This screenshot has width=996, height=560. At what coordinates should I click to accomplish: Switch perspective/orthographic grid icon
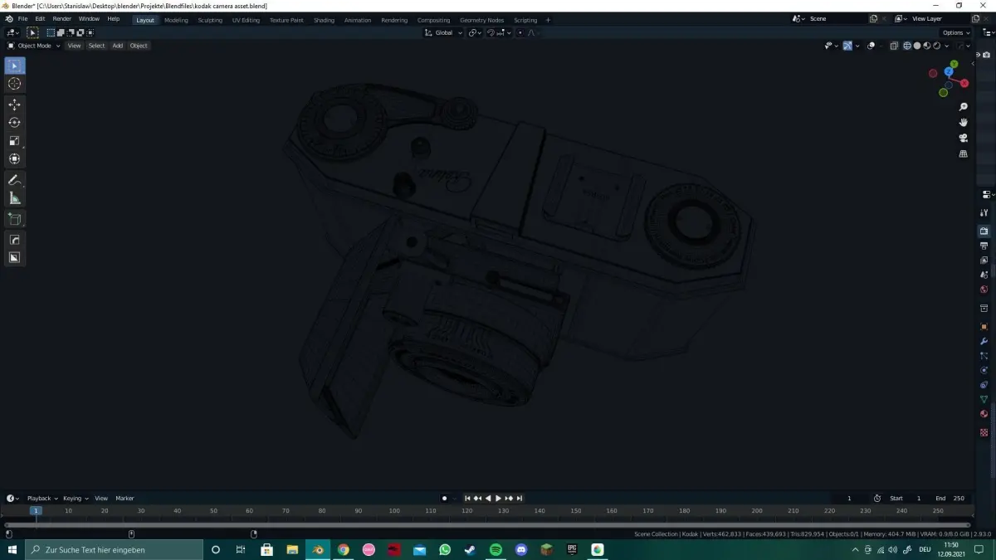964,153
